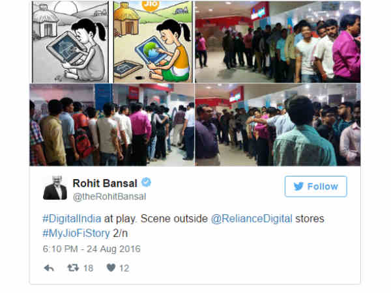The height and width of the screenshot is (293, 391).
Task: View the like count of 12
Action: click(124, 268)
